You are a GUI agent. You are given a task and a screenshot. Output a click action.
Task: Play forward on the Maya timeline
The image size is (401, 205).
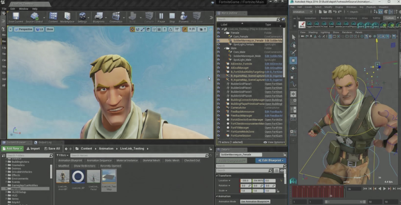pos(384,189)
